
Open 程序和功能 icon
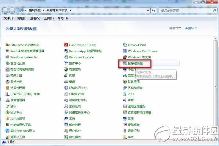pos(125,63)
